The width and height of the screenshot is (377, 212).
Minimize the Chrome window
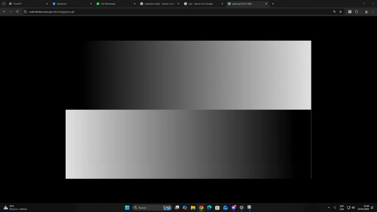356,4
